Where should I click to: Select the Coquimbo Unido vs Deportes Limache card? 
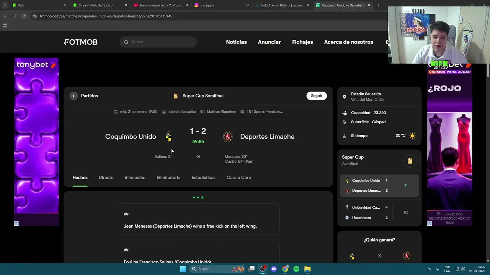(x=379, y=186)
